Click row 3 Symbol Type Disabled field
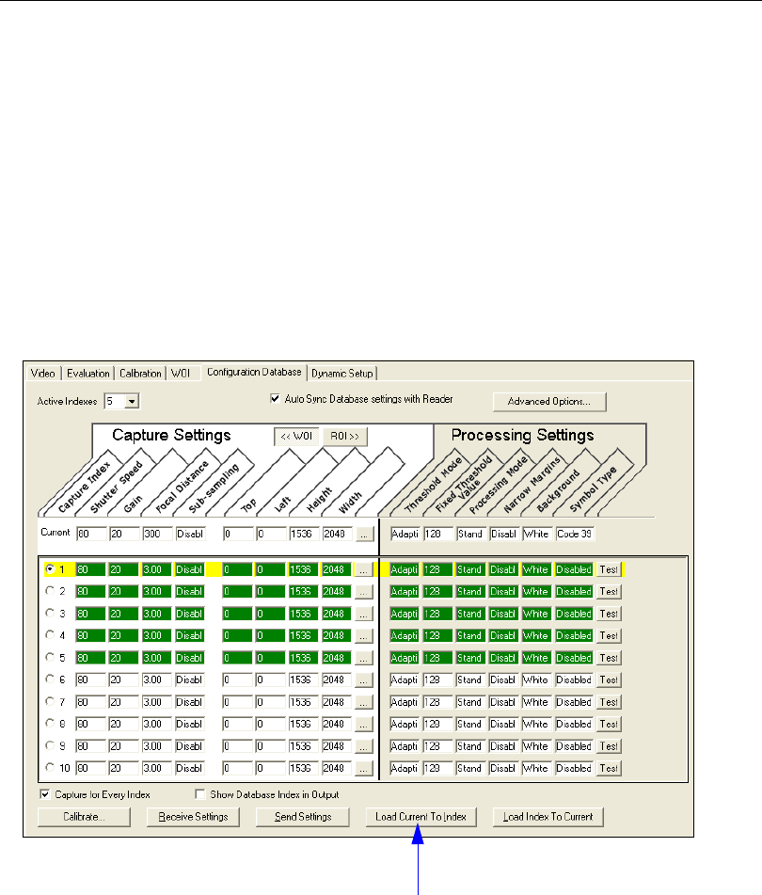This screenshot has width=762, height=895. (x=575, y=615)
